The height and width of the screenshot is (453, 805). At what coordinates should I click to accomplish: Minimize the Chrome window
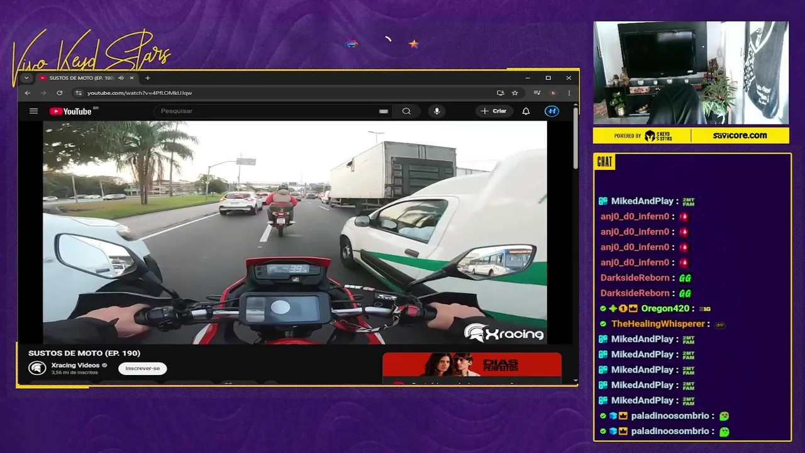tap(528, 78)
